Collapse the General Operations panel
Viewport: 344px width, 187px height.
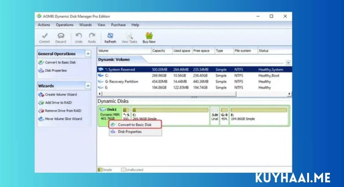88,54
